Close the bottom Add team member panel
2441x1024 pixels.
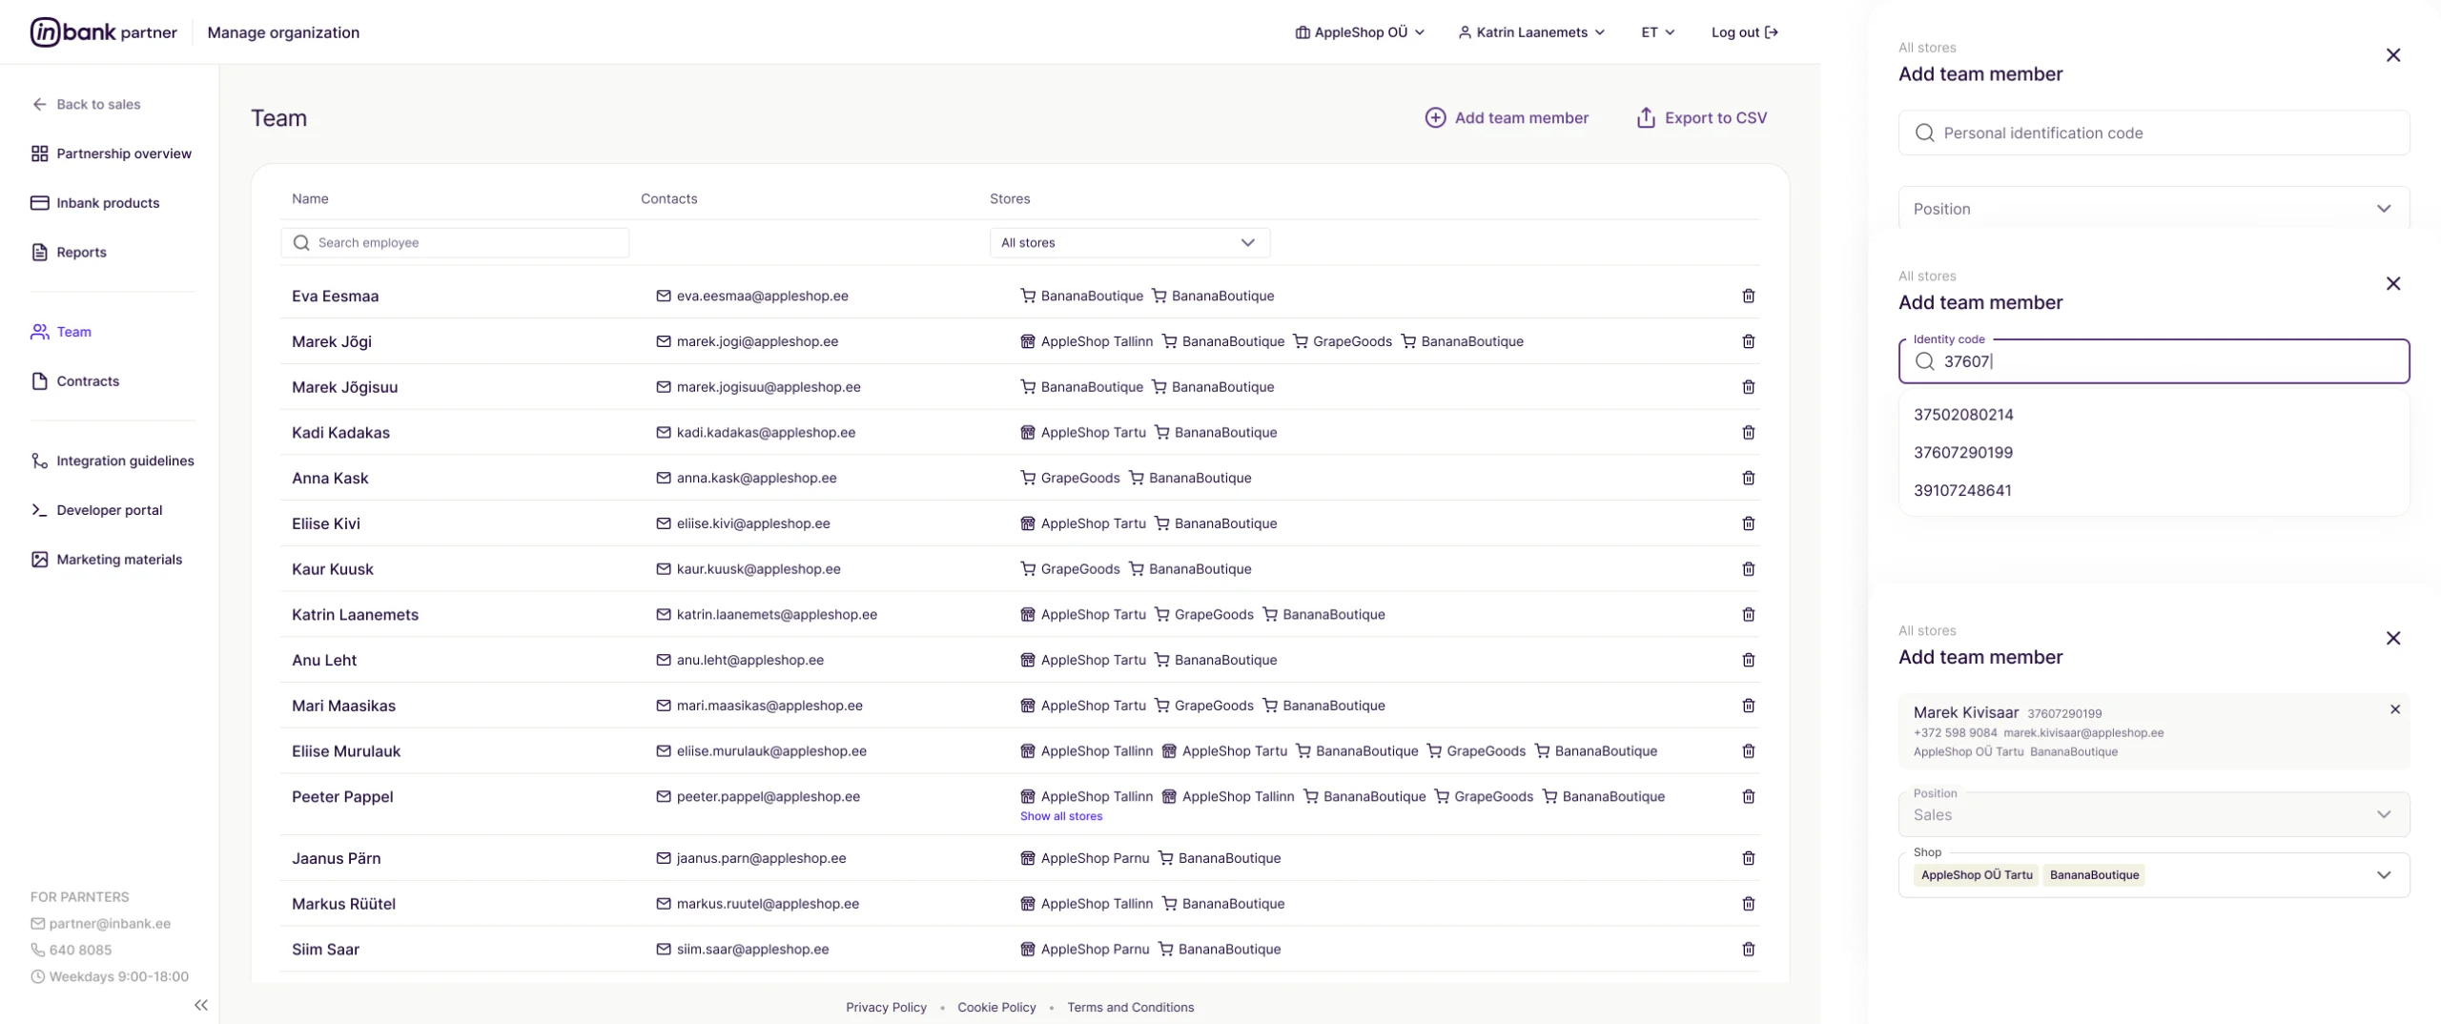pos(2392,639)
